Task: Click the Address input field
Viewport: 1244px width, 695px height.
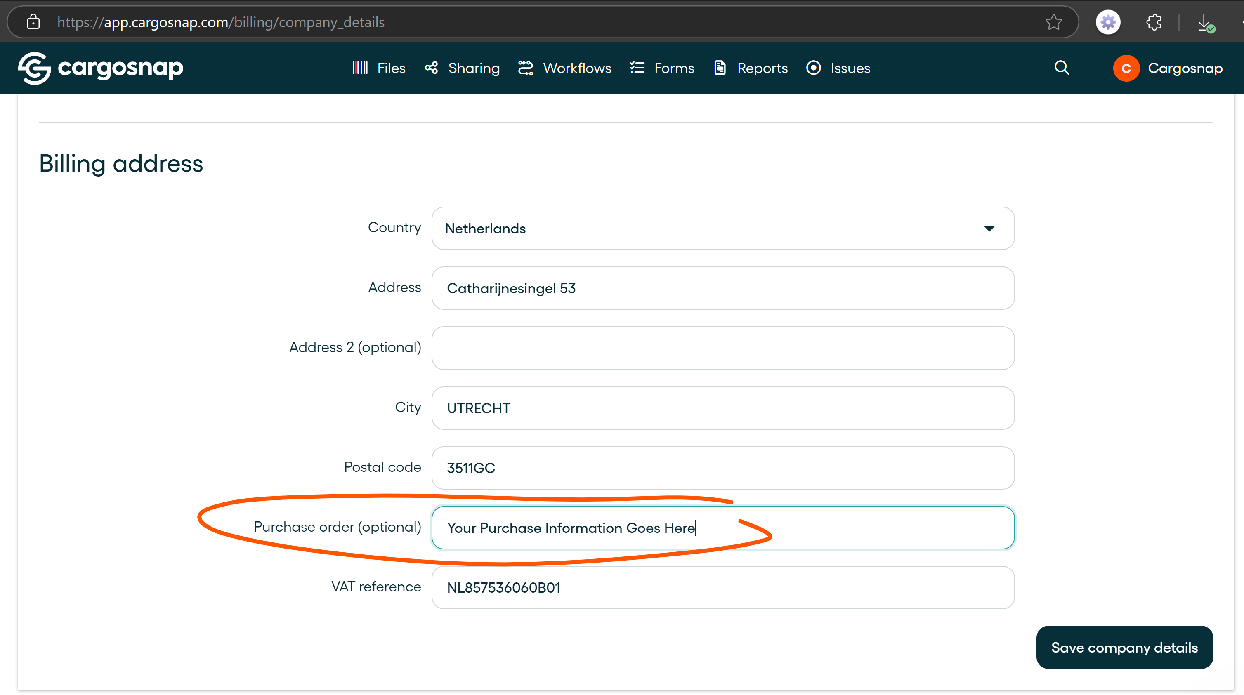Action: coord(723,288)
